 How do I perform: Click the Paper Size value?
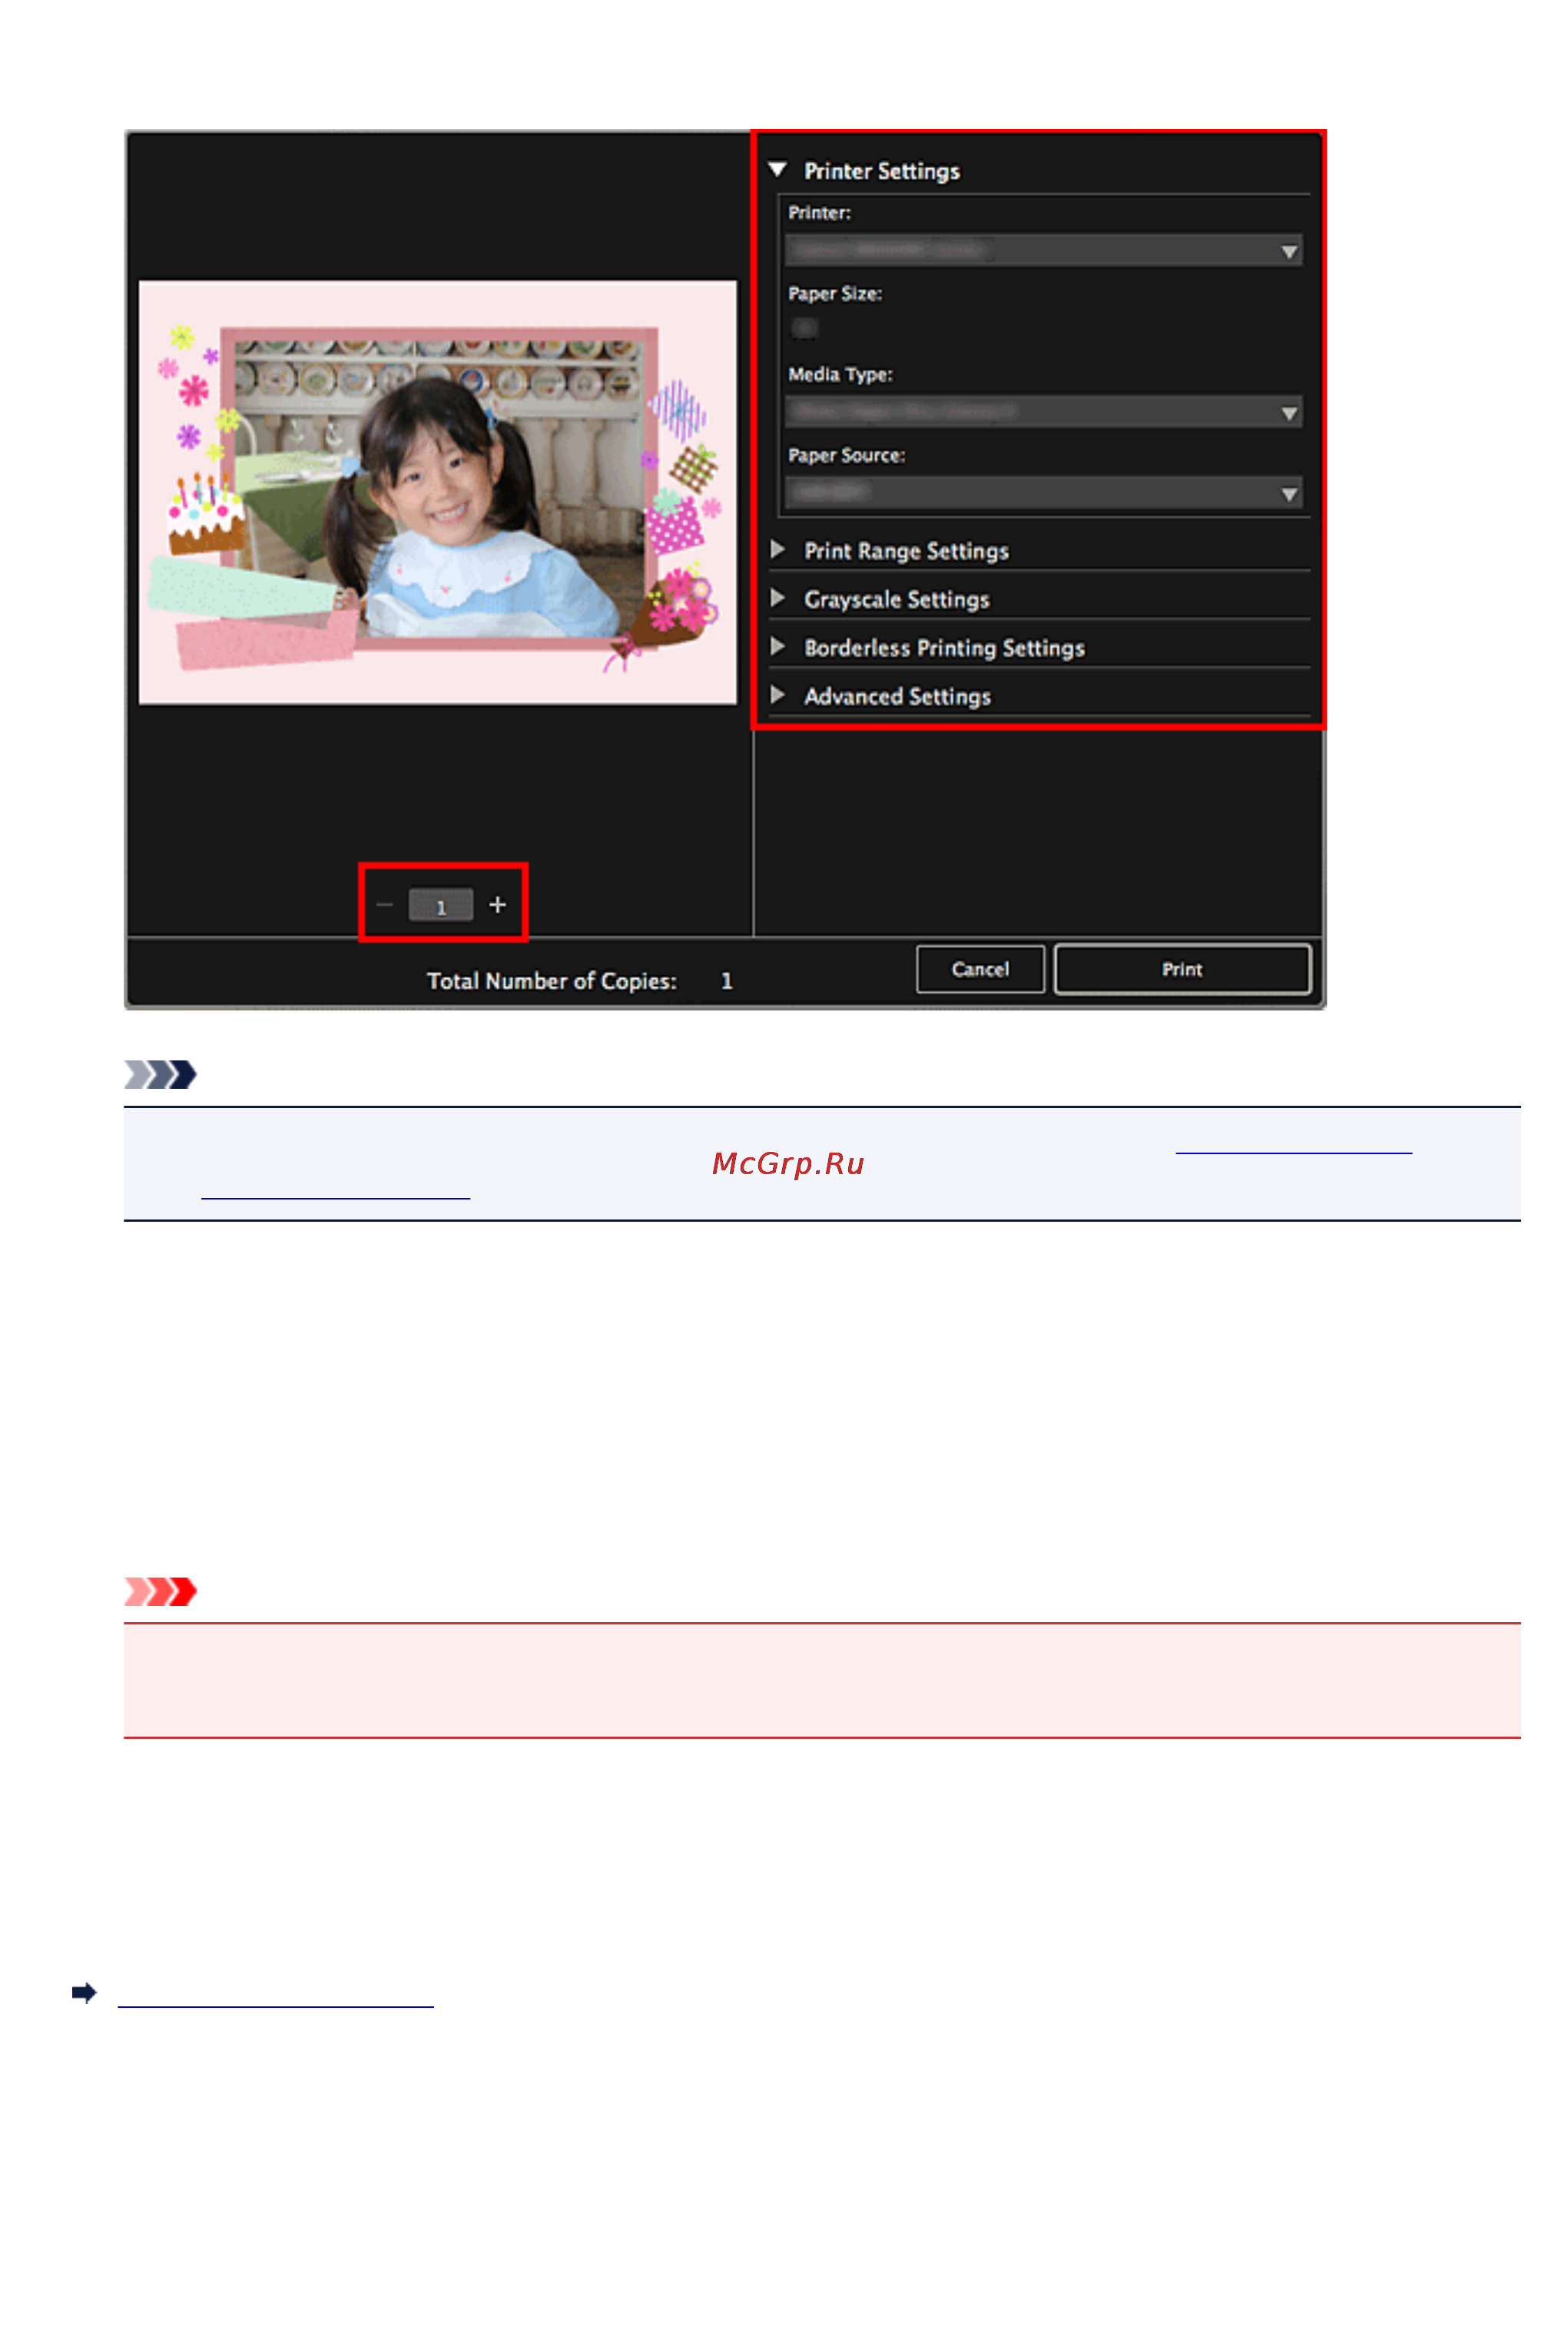[x=804, y=328]
